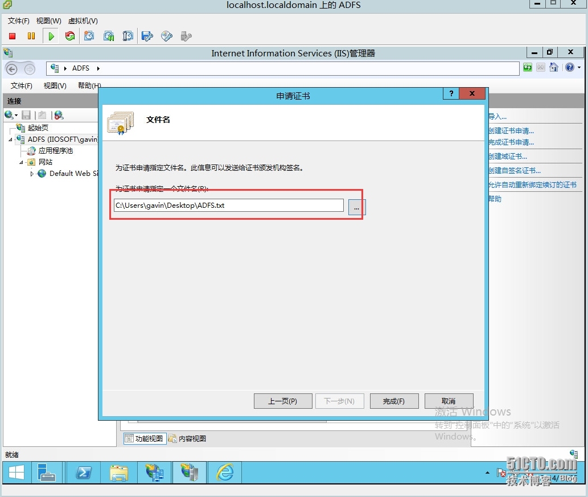Image resolution: width=588 pixels, height=497 pixels.
Task: Click 允许自动重新绑定续订的证书 link
Action: coord(532,185)
